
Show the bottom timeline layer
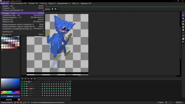pos(22,96)
